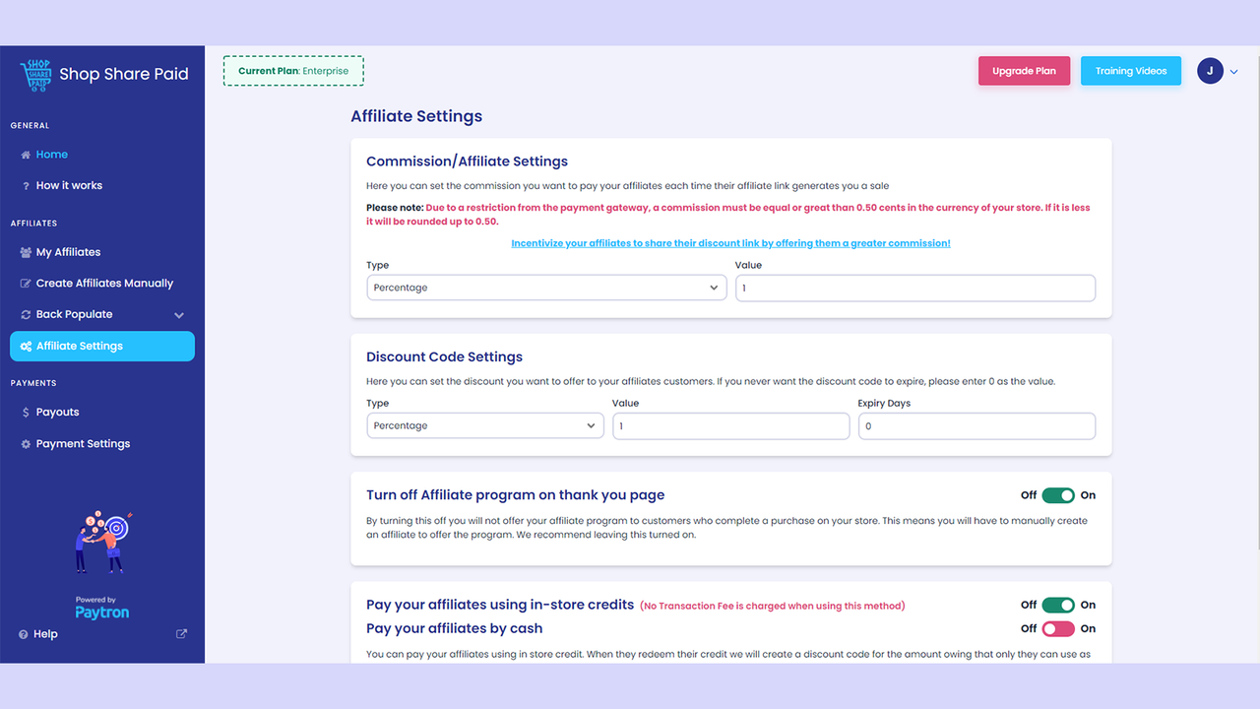
Task: Click the Expiry Days input field
Action: tap(976, 425)
